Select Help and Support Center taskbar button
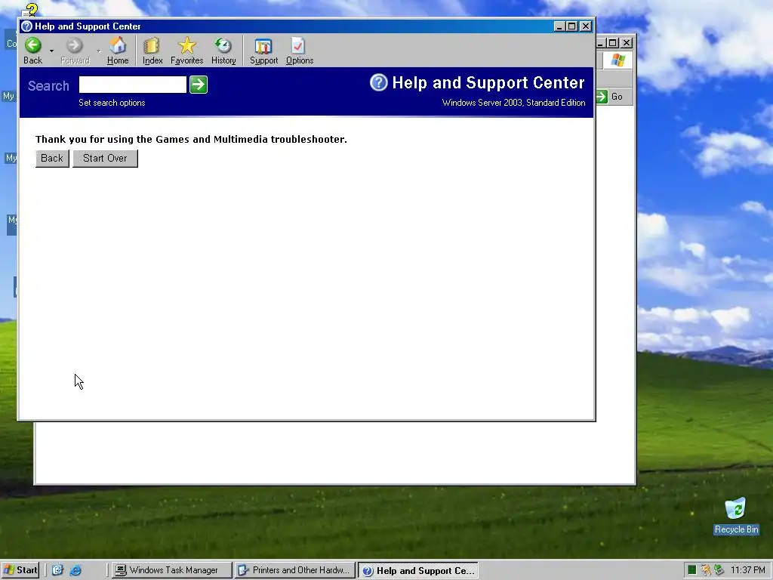The width and height of the screenshot is (773, 580). coord(418,570)
